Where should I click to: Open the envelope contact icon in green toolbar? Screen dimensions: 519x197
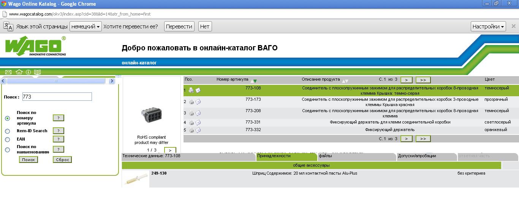pyautogui.click(x=8, y=72)
